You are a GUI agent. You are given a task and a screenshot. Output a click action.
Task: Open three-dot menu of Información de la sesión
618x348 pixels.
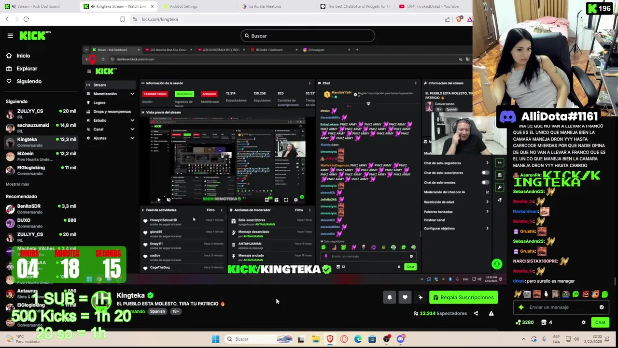[x=309, y=83]
